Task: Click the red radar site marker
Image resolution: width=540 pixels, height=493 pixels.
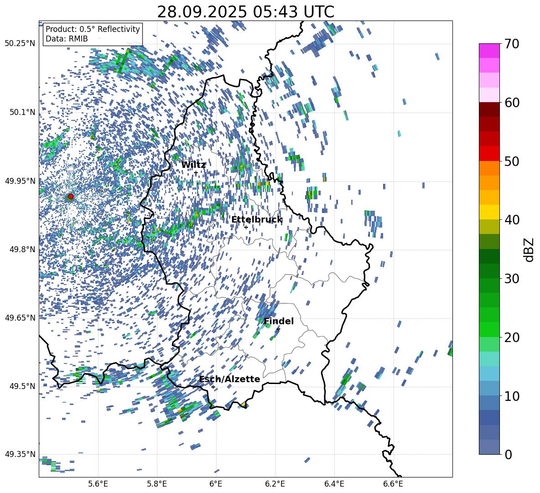Action: (x=71, y=197)
